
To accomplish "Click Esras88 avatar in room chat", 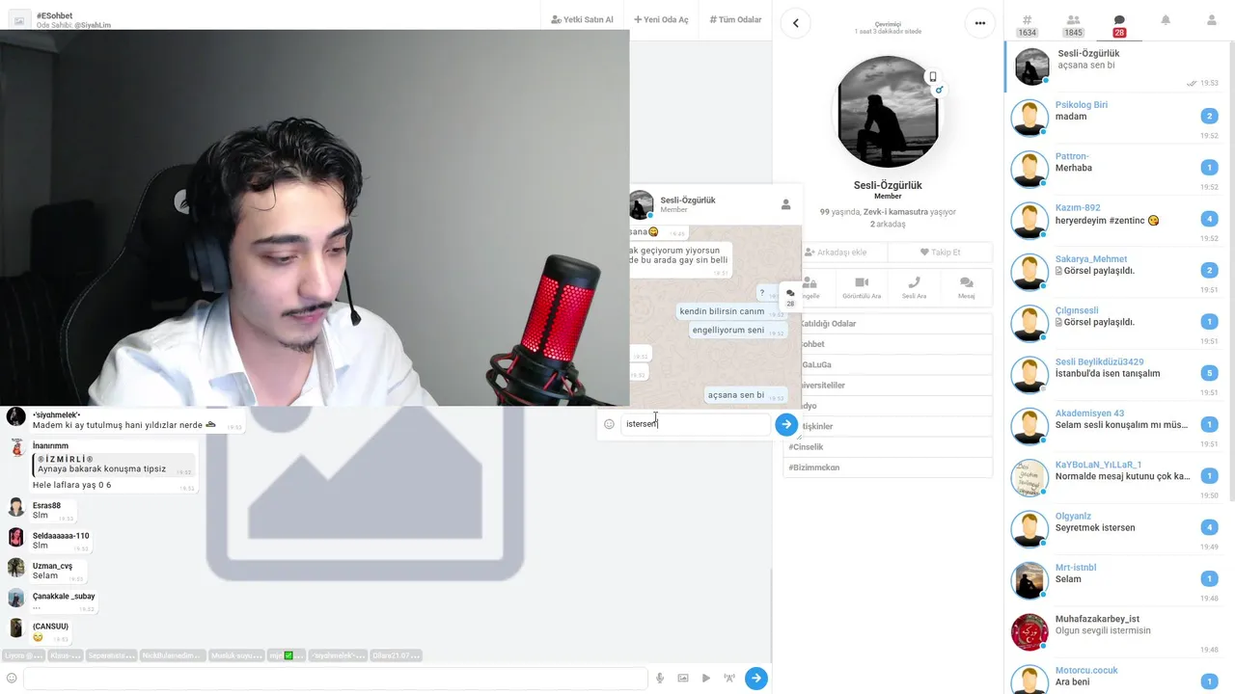I will click(15, 507).
